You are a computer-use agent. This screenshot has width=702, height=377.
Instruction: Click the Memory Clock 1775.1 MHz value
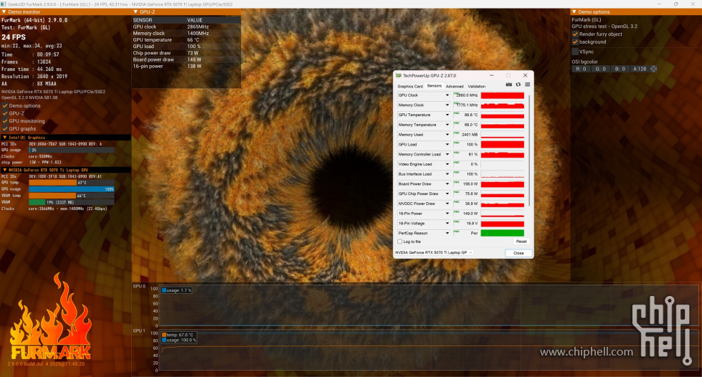[x=466, y=105]
